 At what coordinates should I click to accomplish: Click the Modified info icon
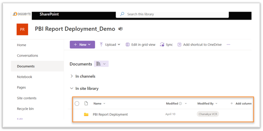[180, 104]
